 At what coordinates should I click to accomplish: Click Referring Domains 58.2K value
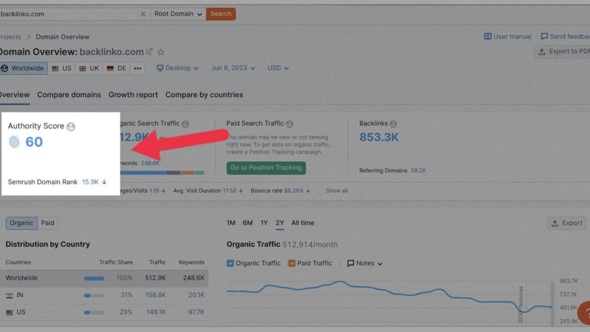(419, 171)
